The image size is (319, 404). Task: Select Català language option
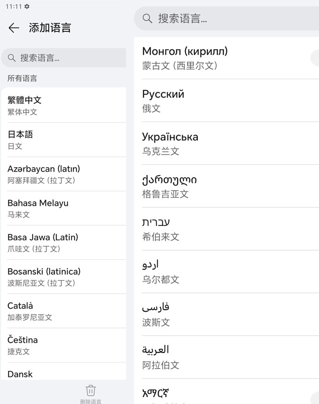click(x=65, y=311)
